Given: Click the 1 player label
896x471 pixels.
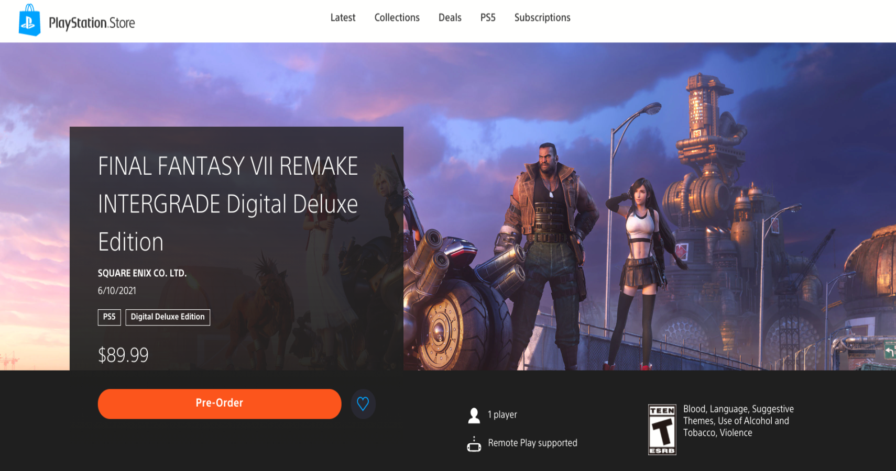Looking at the screenshot, I should pos(502,414).
